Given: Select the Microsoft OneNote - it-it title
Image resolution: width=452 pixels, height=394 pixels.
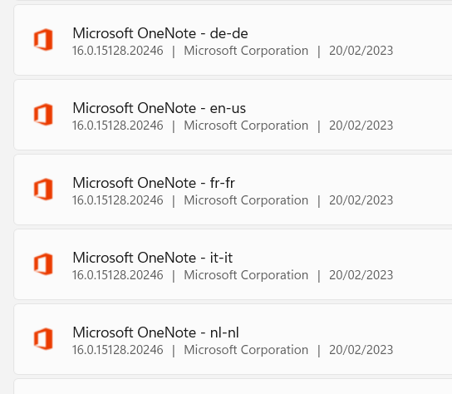Looking at the screenshot, I should coord(153,258).
